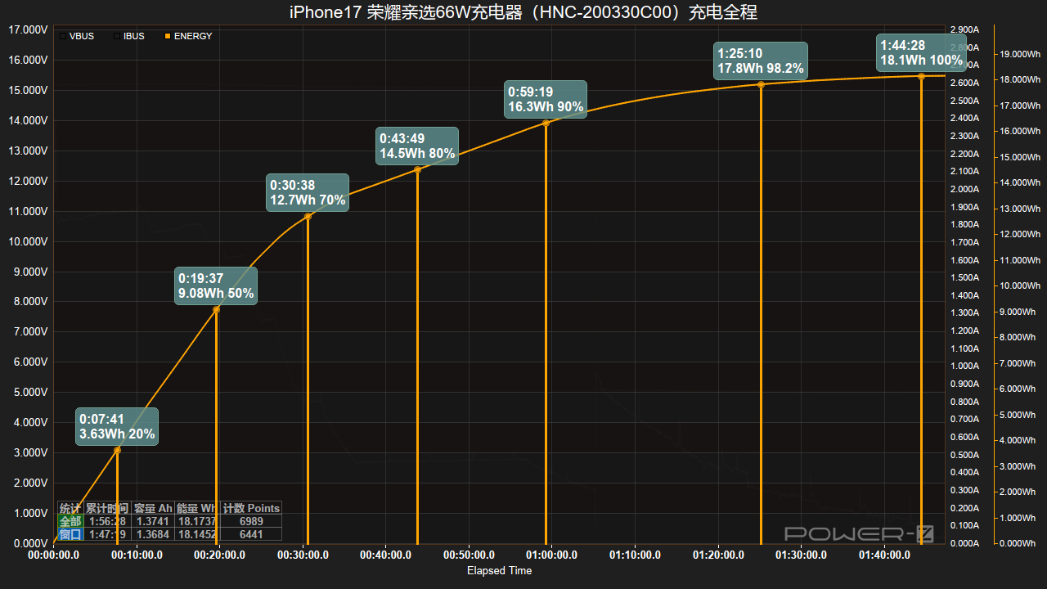
Task: Select the green 全部 statistics row label
Action: (x=70, y=521)
